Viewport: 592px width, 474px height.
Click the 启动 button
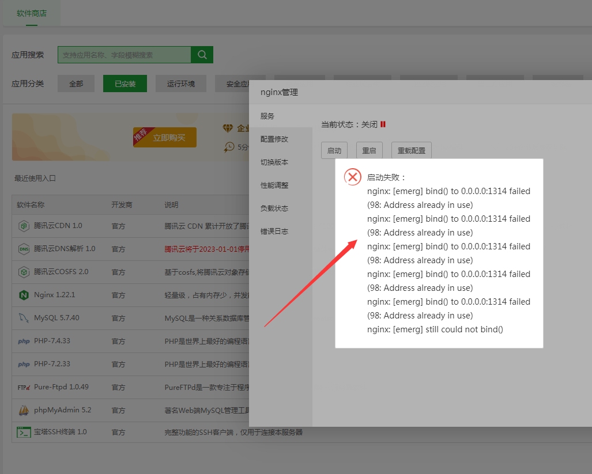334,150
